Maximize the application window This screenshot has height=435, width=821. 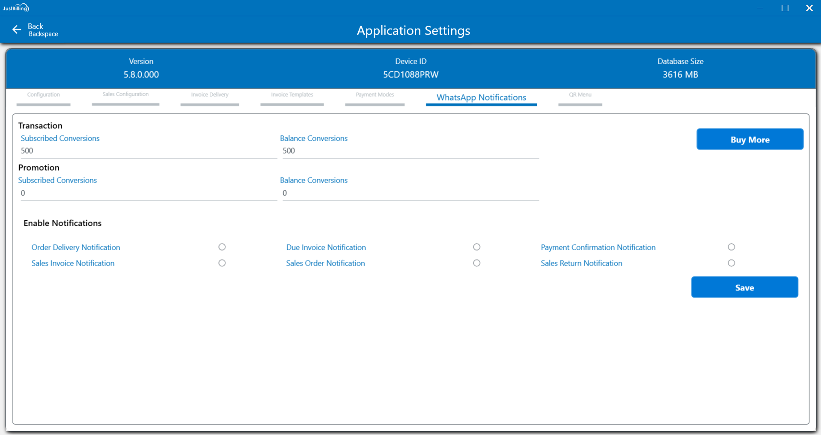click(785, 8)
